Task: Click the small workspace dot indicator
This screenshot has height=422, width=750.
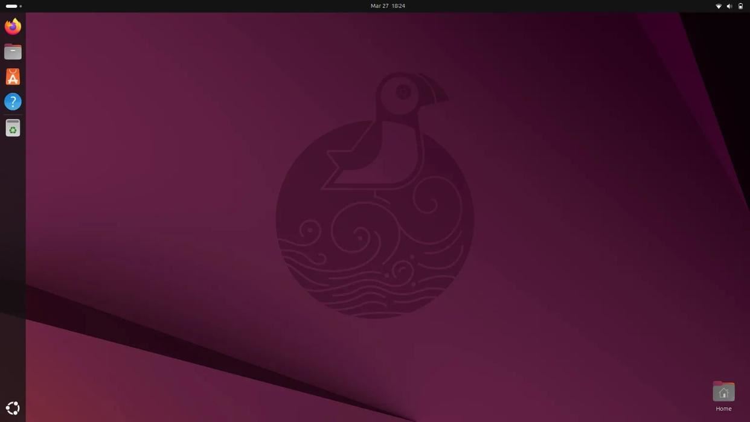Action: 20,5
